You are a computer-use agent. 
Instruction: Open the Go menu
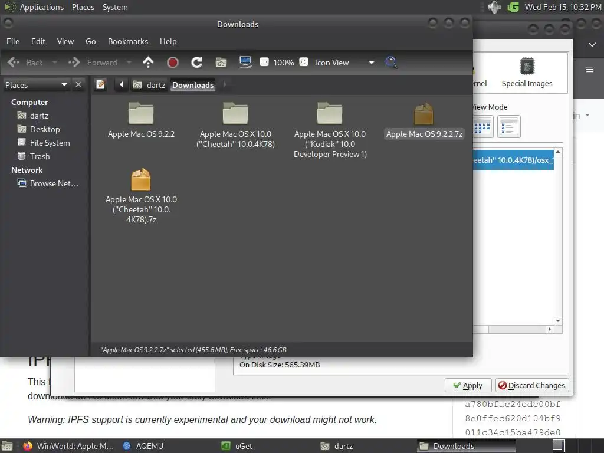[90, 41]
